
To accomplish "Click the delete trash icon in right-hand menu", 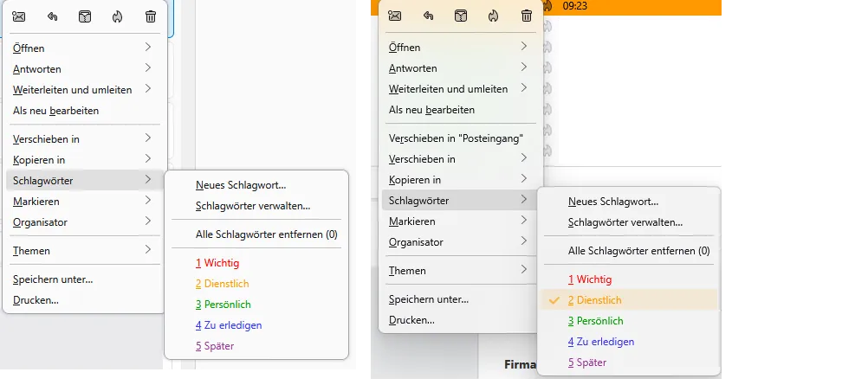I will 527,16.
